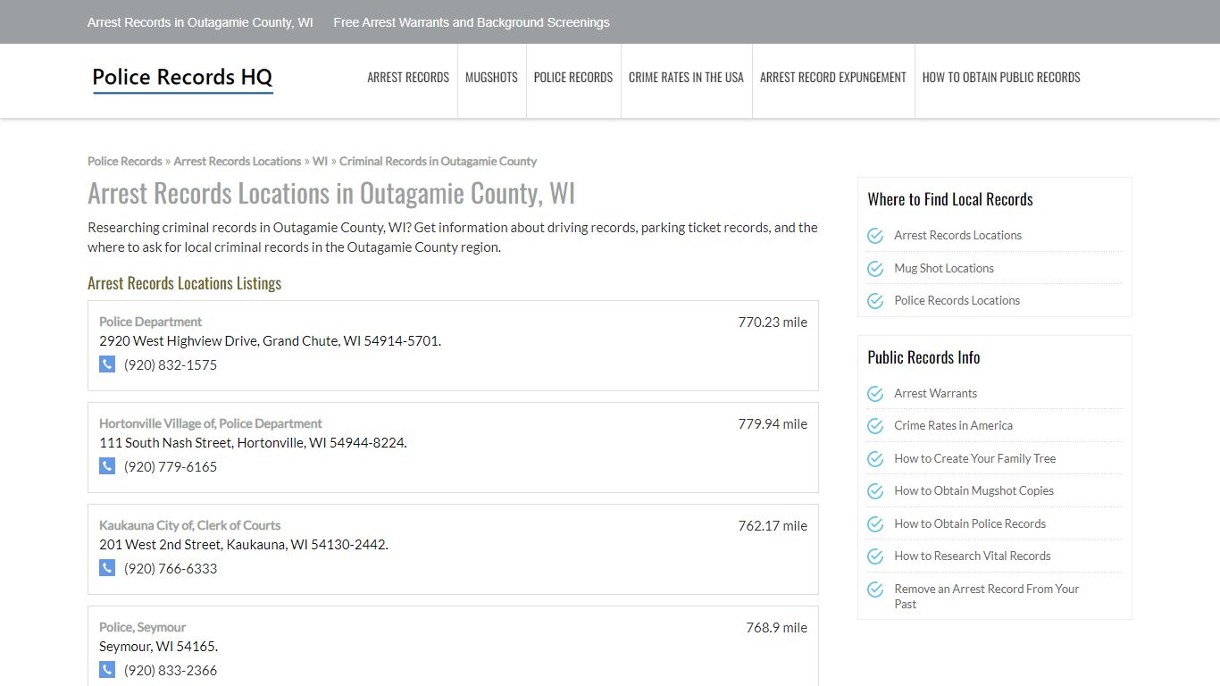This screenshot has width=1220, height=686.
Task: Open Arrest Record Expungement menu item
Action: (833, 78)
